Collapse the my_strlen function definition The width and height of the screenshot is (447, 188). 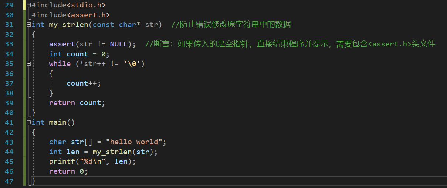pos(28,25)
